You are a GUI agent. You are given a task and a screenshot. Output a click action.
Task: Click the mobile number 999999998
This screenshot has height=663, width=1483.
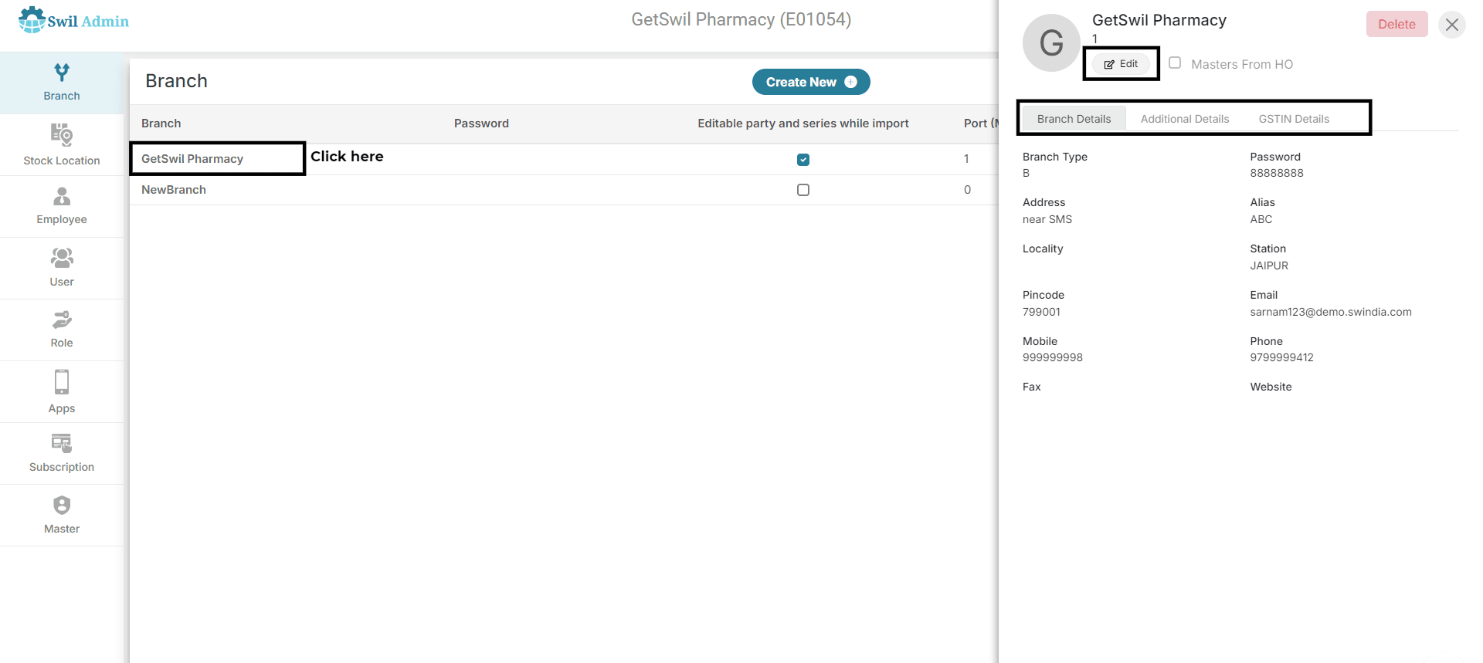pyautogui.click(x=1053, y=357)
